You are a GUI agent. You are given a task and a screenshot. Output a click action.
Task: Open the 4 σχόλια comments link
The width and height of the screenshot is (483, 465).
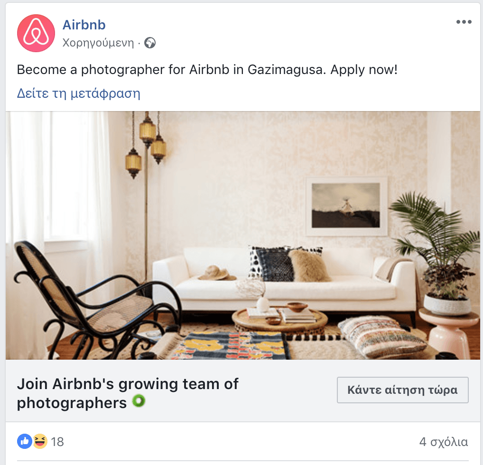444,442
